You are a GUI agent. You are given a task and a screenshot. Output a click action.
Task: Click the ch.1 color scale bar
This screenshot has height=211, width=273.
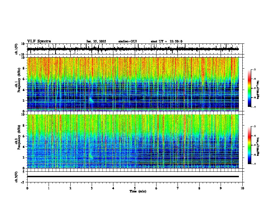tap(250, 88)
